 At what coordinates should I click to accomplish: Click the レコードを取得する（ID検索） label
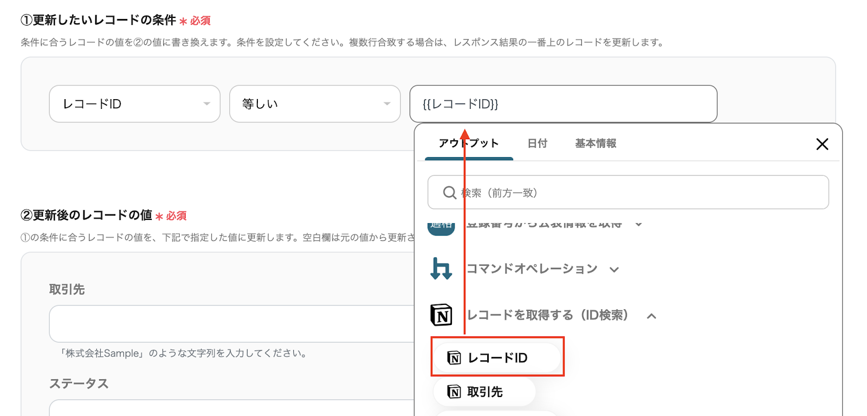coord(547,315)
